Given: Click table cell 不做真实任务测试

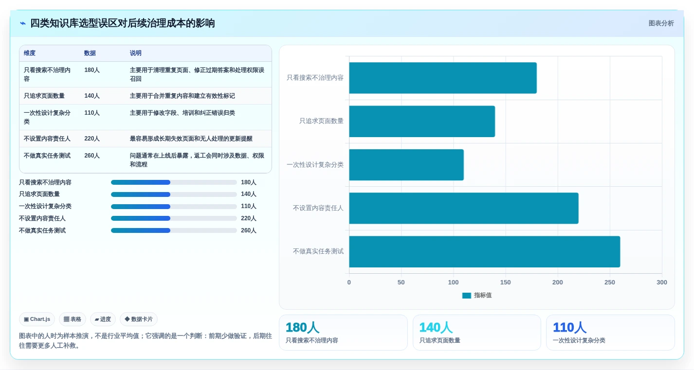Looking at the screenshot, I should pyautogui.click(x=47, y=156).
